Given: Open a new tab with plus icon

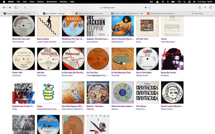Looking at the screenshot, I should click(x=205, y=7).
